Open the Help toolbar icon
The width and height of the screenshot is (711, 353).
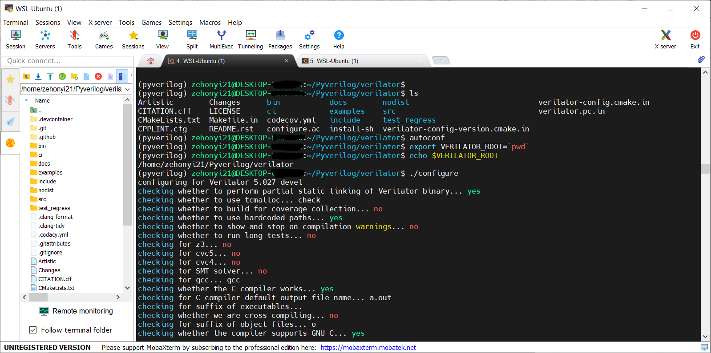(x=339, y=40)
